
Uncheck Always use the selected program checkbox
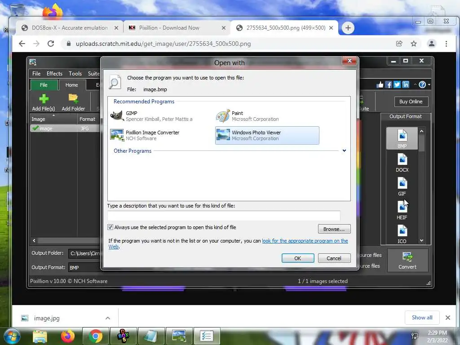click(x=111, y=227)
